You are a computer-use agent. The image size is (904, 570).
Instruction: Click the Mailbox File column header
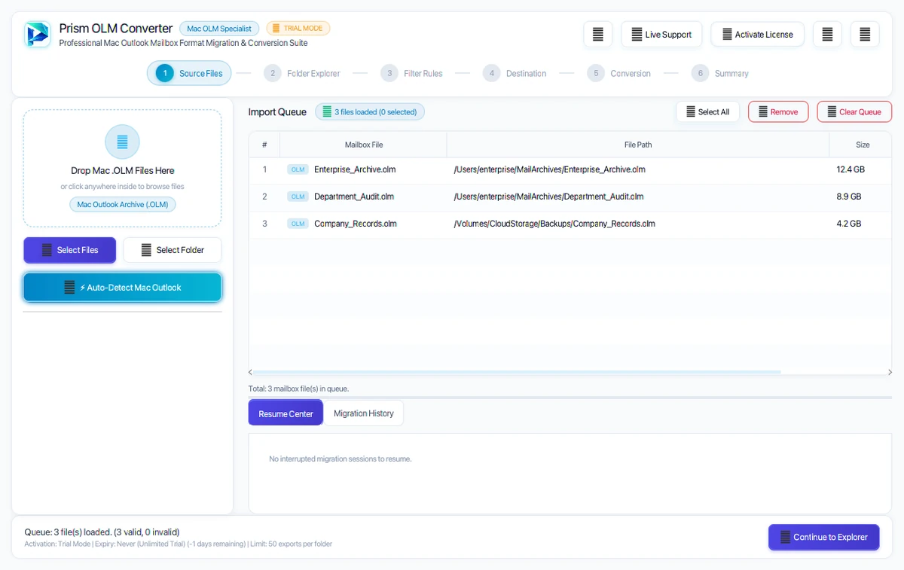[x=363, y=145]
